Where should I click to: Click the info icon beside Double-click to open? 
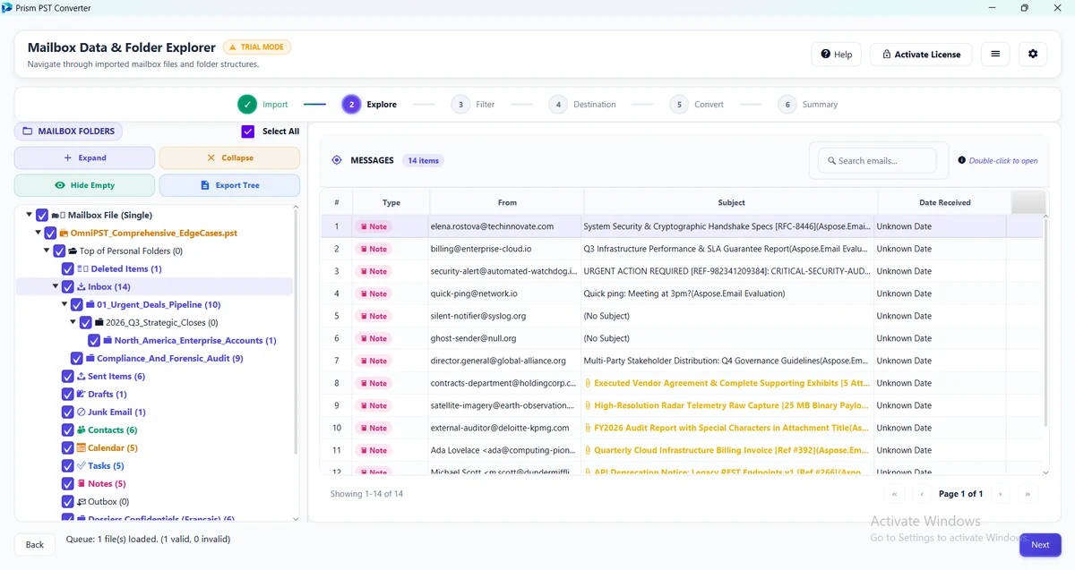[962, 160]
